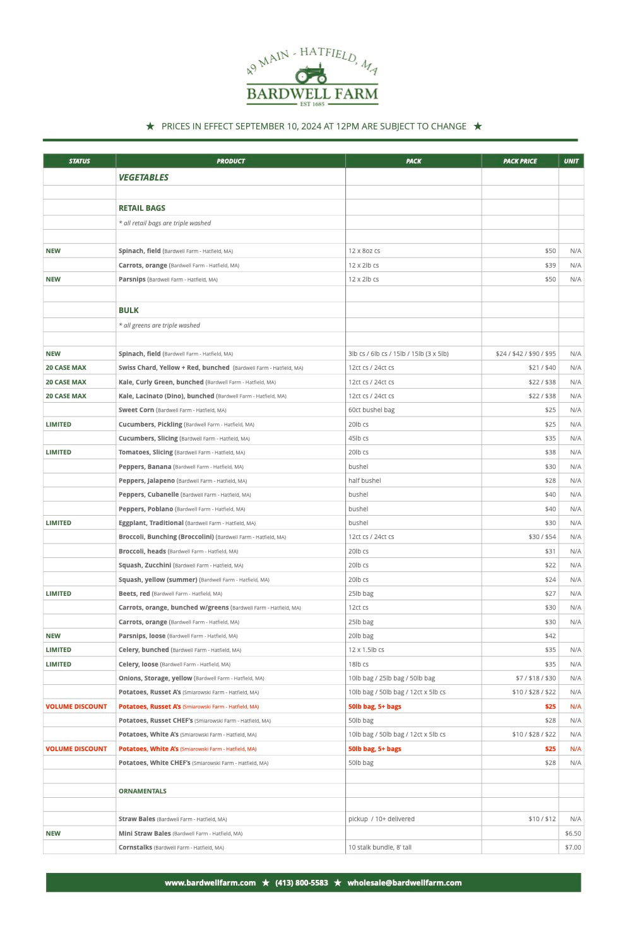Viewport: 630px width, 943px height.
Task: Click 'Celery, loose' product name
Action: [139, 664]
